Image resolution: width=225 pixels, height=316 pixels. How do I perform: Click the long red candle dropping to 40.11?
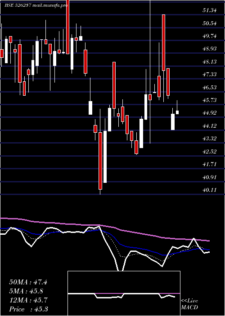tap(100, 161)
